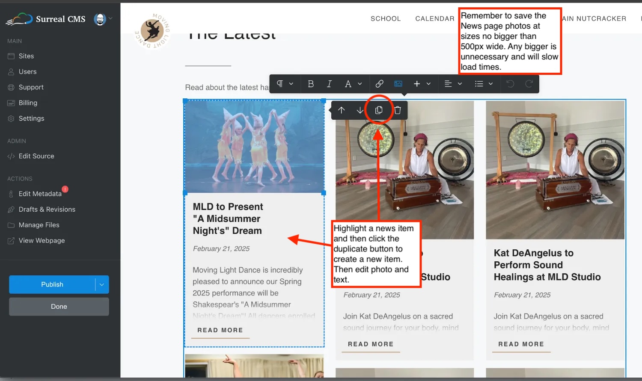Open Midsummer Night's Dream Read More link
The width and height of the screenshot is (642, 381).
pos(220,330)
